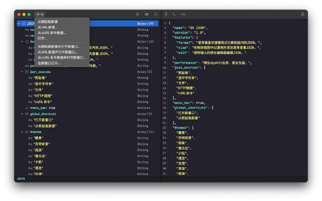Screen dimensions: 322x201
Task: Open the share button at top right
Action: pos(303,14)
